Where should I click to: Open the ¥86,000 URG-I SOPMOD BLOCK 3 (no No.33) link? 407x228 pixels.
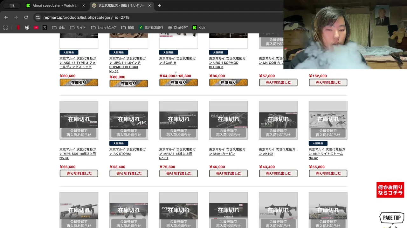click(x=227, y=63)
